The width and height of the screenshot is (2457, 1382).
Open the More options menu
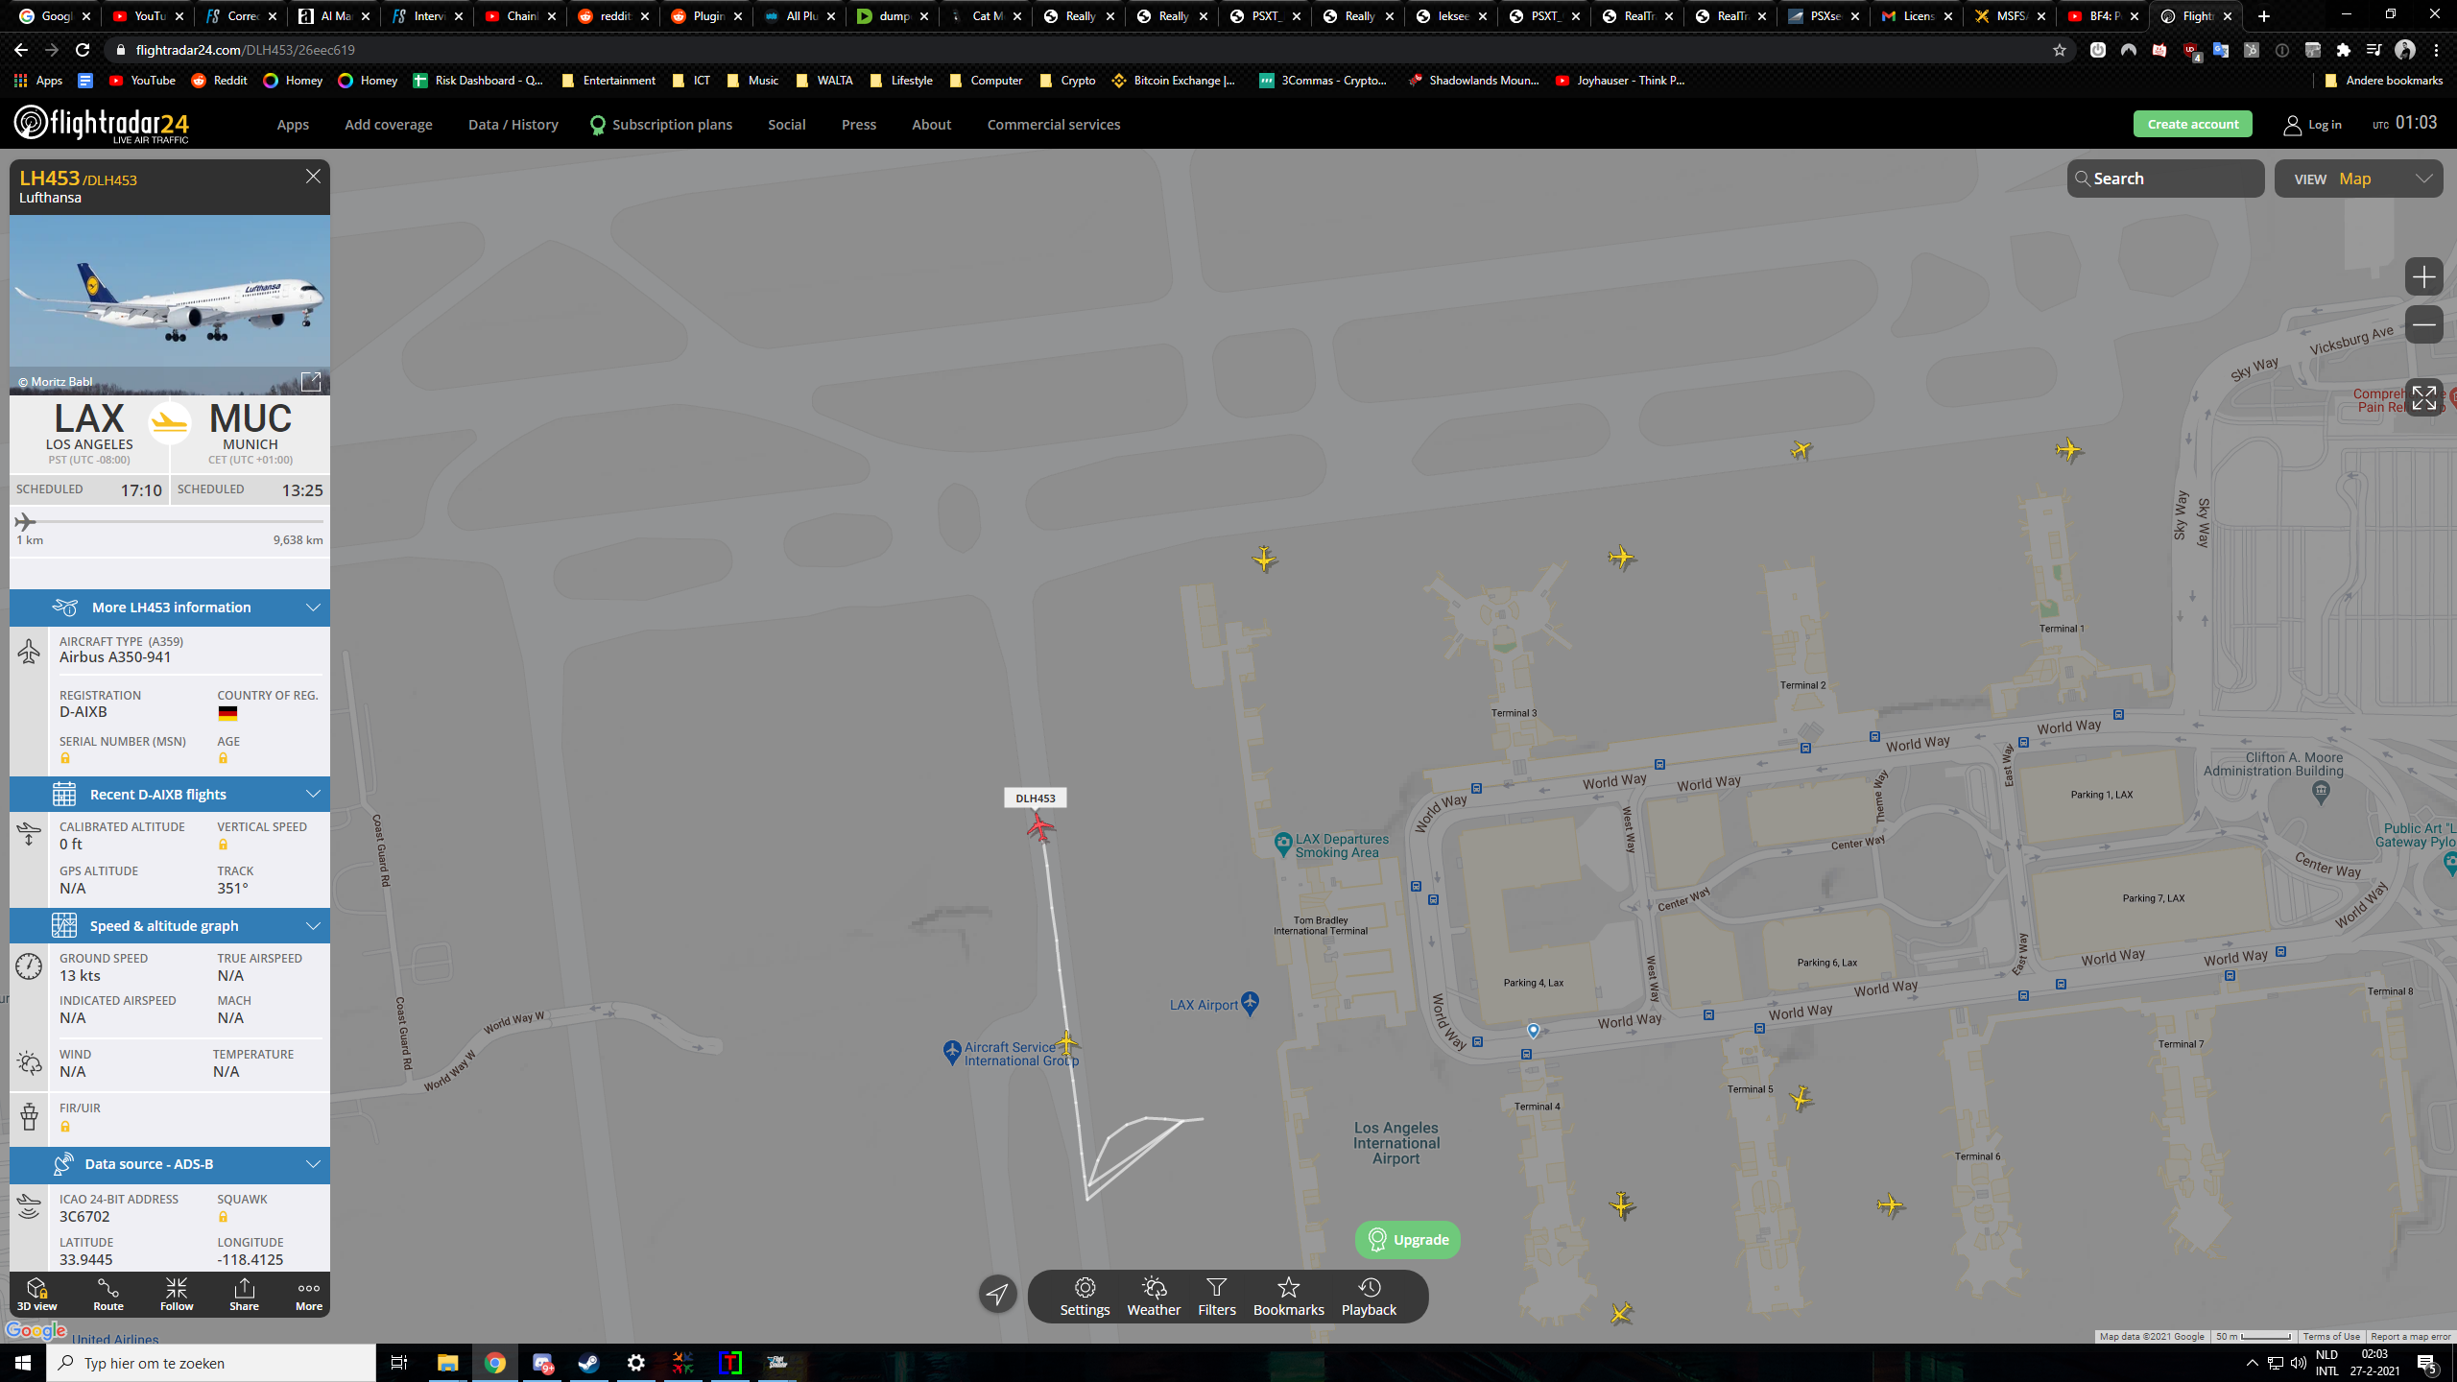(x=309, y=1294)
